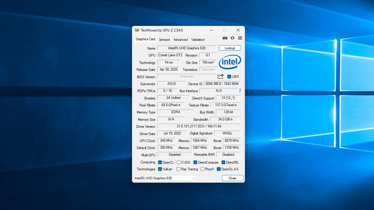Click the Default Clock Boost value 1100 MHz

click(232, 148)
